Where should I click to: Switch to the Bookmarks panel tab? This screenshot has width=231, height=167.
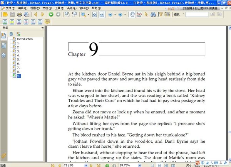click(4, 35)
